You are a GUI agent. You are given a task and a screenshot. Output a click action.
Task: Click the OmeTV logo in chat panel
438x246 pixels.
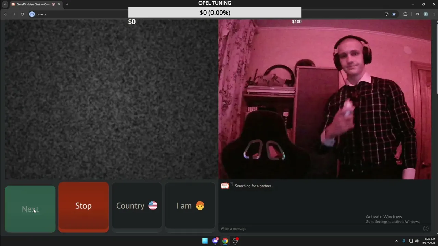pyautogui.click(x=225, y=186)
